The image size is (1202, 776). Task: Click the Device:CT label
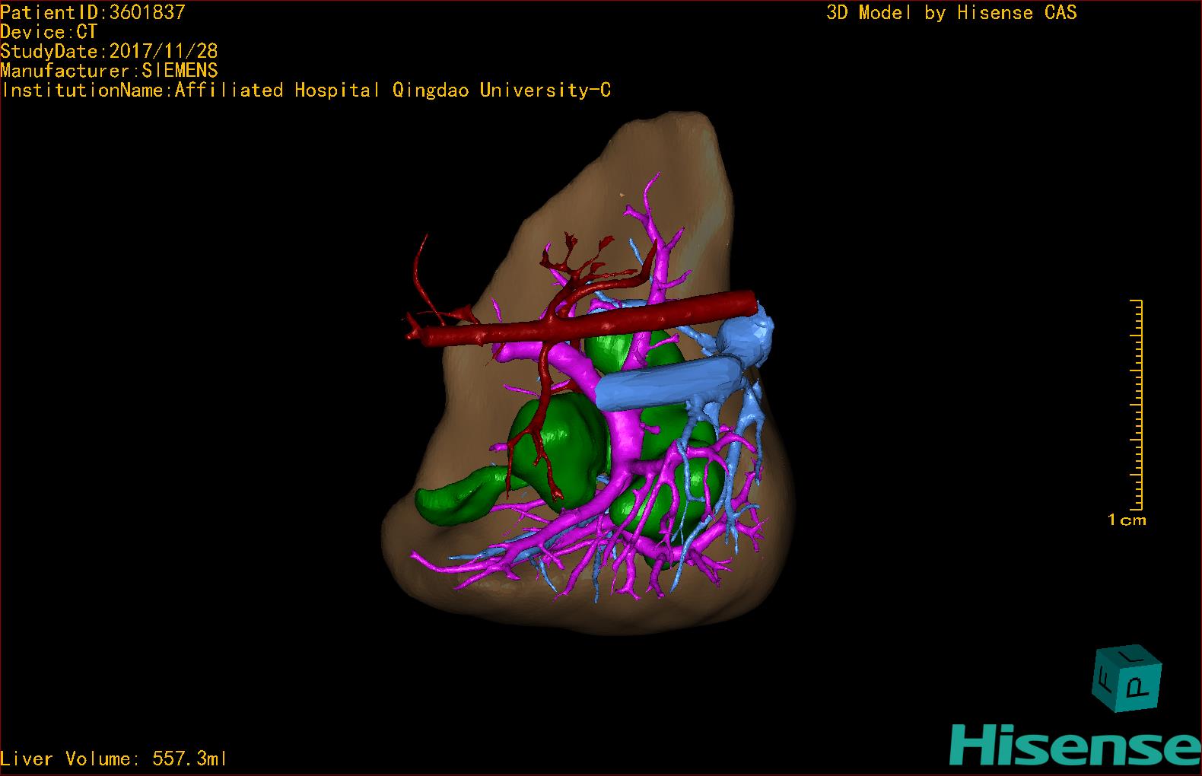49,32
